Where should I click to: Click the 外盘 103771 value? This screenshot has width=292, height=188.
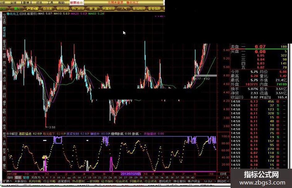(x=252, y=84)
